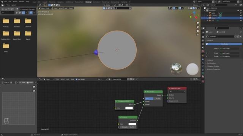The image size is (243, 136).
Task: Select rendered viewport shading mode
Action: (x=196, y=8)
